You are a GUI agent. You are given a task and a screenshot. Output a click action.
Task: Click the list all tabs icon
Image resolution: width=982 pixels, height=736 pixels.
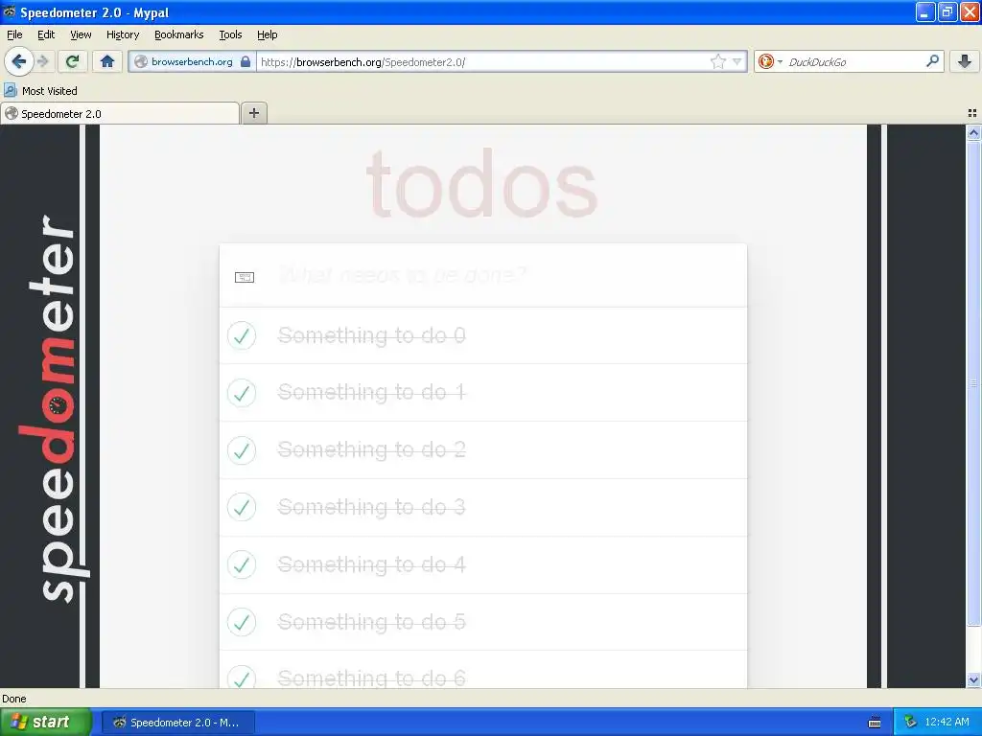tap(972, 113)
